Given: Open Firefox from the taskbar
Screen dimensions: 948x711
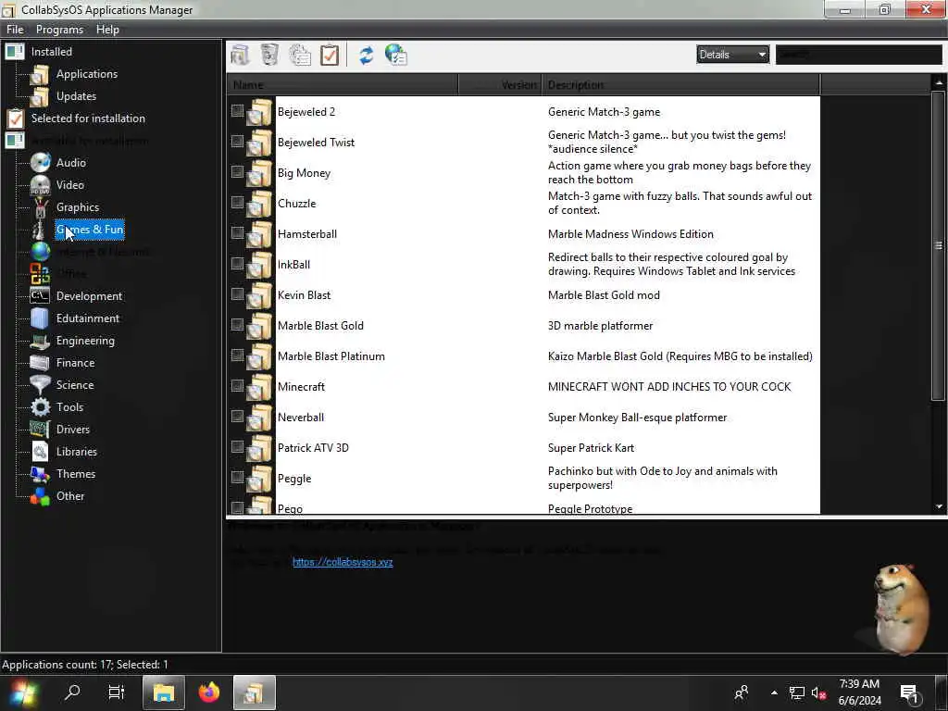Looking at the screenshot, I should [209, 692].
